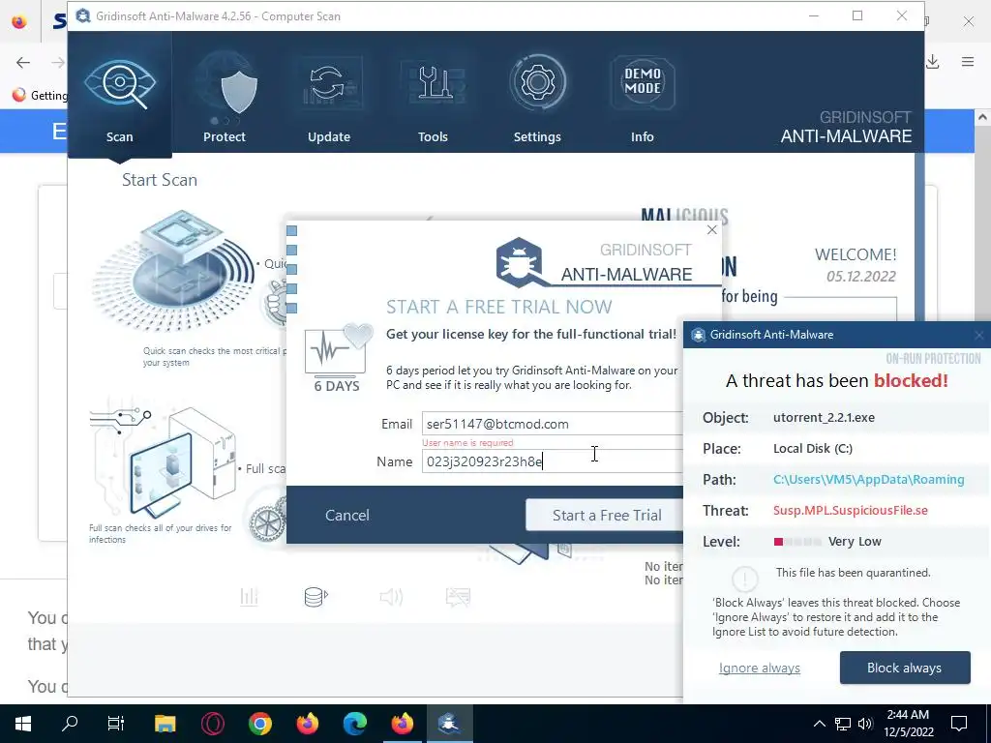Open the Scan tab in Gridinsoft

click(x=119, y=95)
